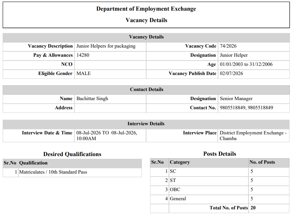Click the Pay & Allowances value 14280
The width and height of the screenshot is (293, 217).
point(83,55)
